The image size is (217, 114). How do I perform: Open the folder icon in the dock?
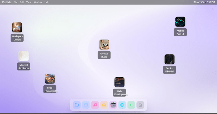tap(77, 105)
